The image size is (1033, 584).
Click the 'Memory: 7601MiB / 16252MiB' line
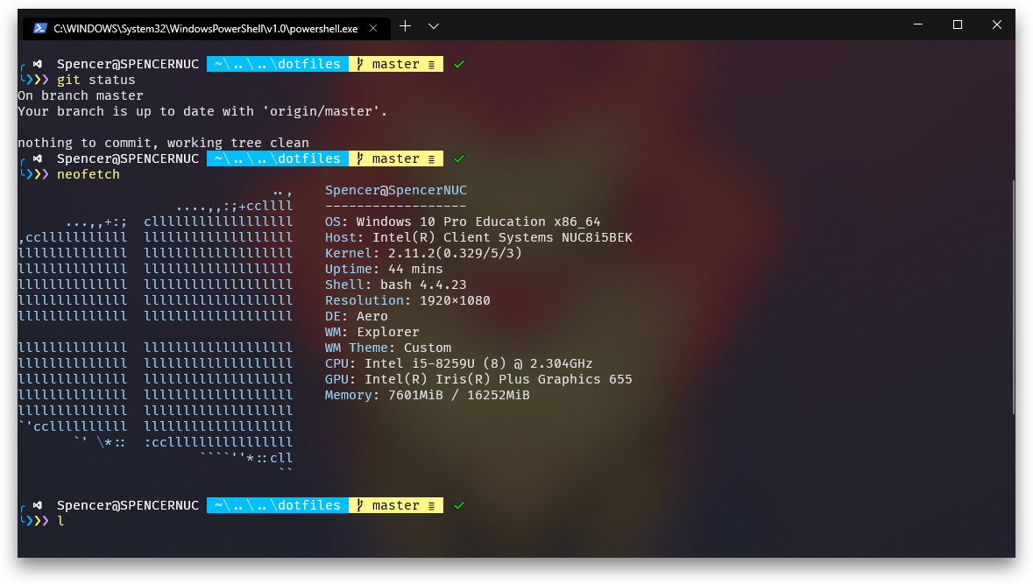(x=427, y=396)
